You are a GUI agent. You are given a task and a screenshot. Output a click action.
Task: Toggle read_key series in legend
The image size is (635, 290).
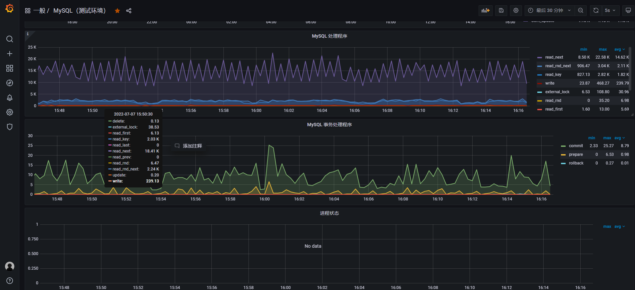pos(553,75)
